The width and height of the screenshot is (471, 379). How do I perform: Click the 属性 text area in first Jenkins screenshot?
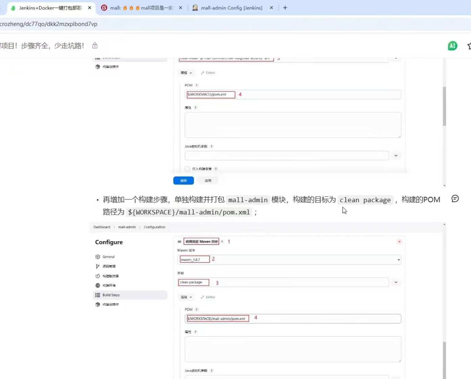pos(293,125)
